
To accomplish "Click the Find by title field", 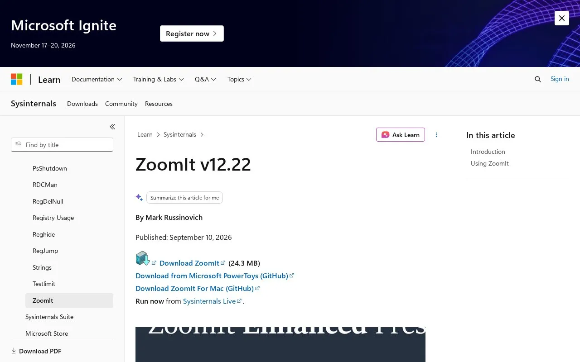I will tap(62, 145).
